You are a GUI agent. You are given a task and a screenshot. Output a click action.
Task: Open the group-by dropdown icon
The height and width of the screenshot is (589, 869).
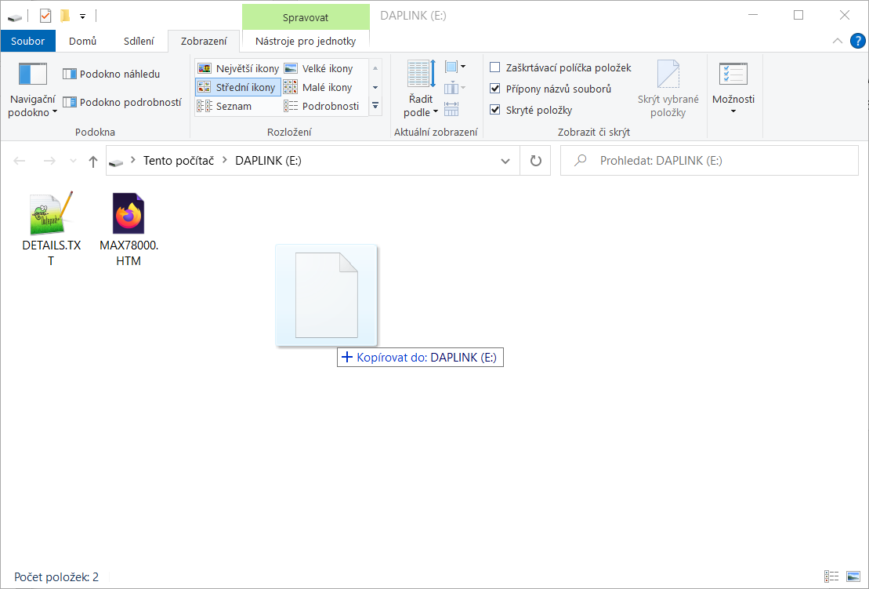[455, 67]
